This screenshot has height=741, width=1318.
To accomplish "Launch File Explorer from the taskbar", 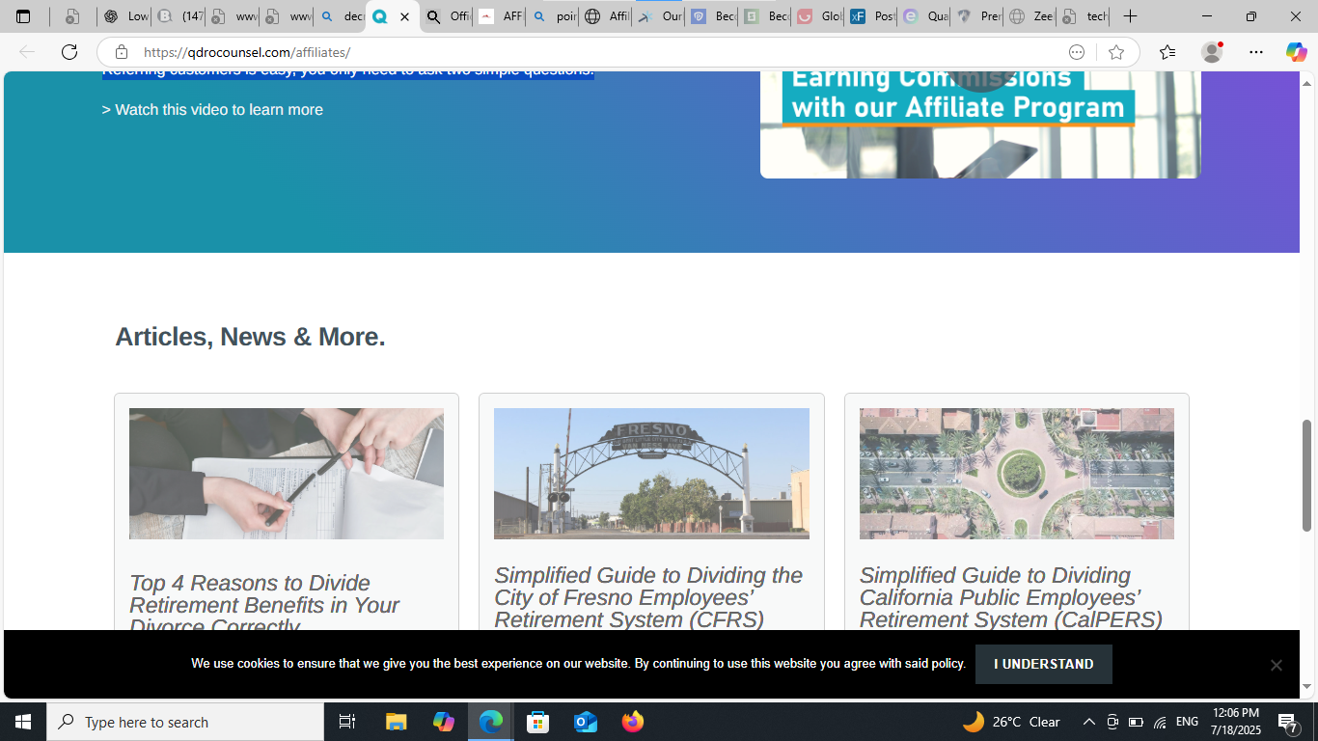I will click(396, 722).
